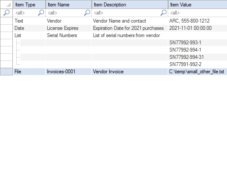Click the Item Description column header
Image resolution: width=227 pixels, height=179 pixels.
tap(130, 5)
